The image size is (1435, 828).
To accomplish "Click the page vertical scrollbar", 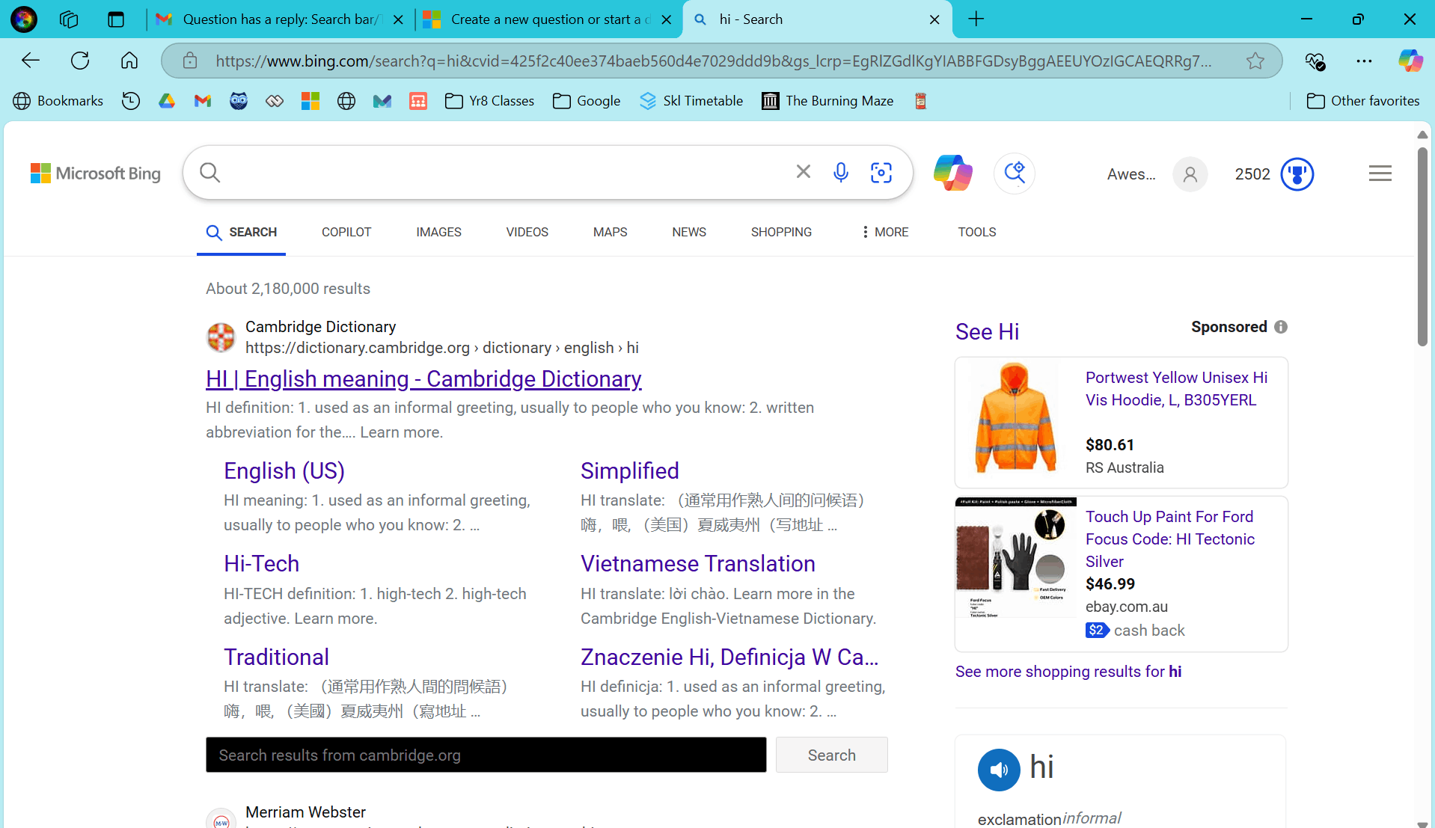I will [1422, 247].
